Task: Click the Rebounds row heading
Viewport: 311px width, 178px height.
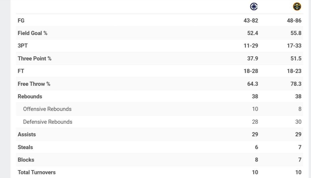Action: click(x=30, y=96)
